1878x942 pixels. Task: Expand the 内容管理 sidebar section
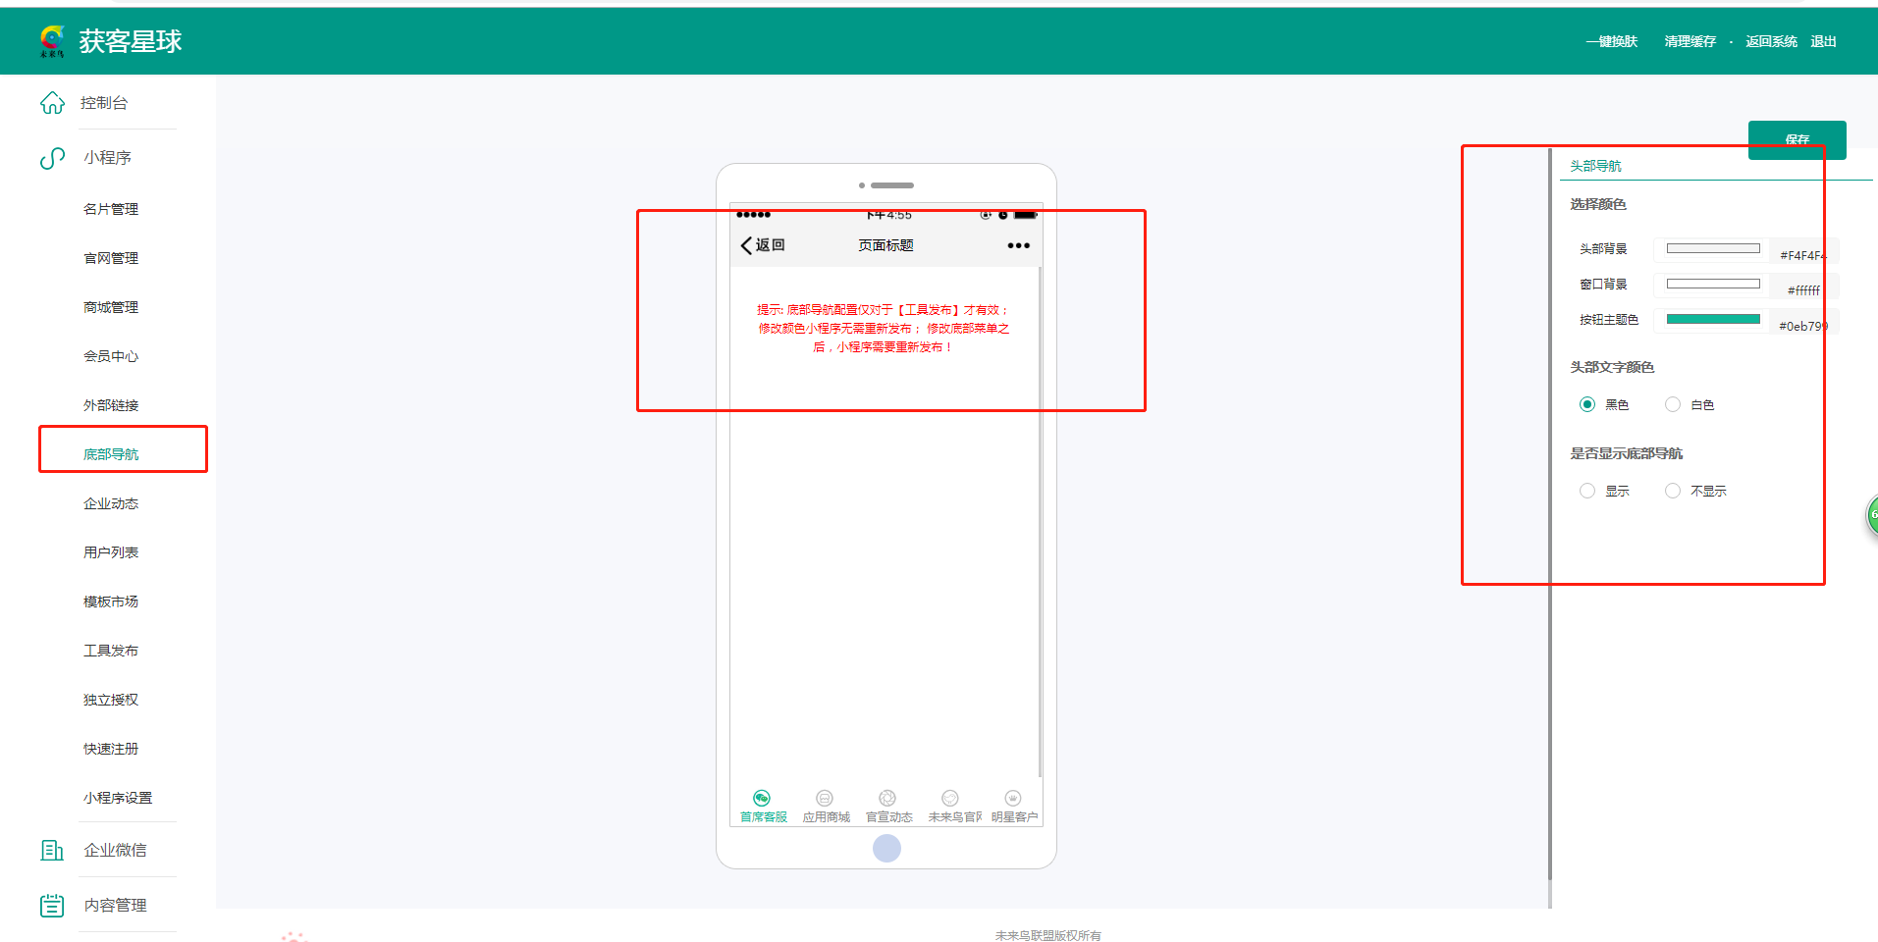pyautogui.click(x=115, y=905)
